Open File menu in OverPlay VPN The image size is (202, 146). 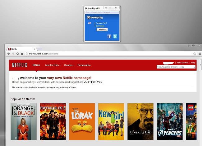click(87, 12)
